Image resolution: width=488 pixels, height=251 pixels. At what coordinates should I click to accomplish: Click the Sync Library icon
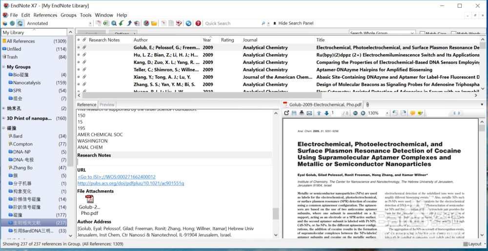[188, 23]
